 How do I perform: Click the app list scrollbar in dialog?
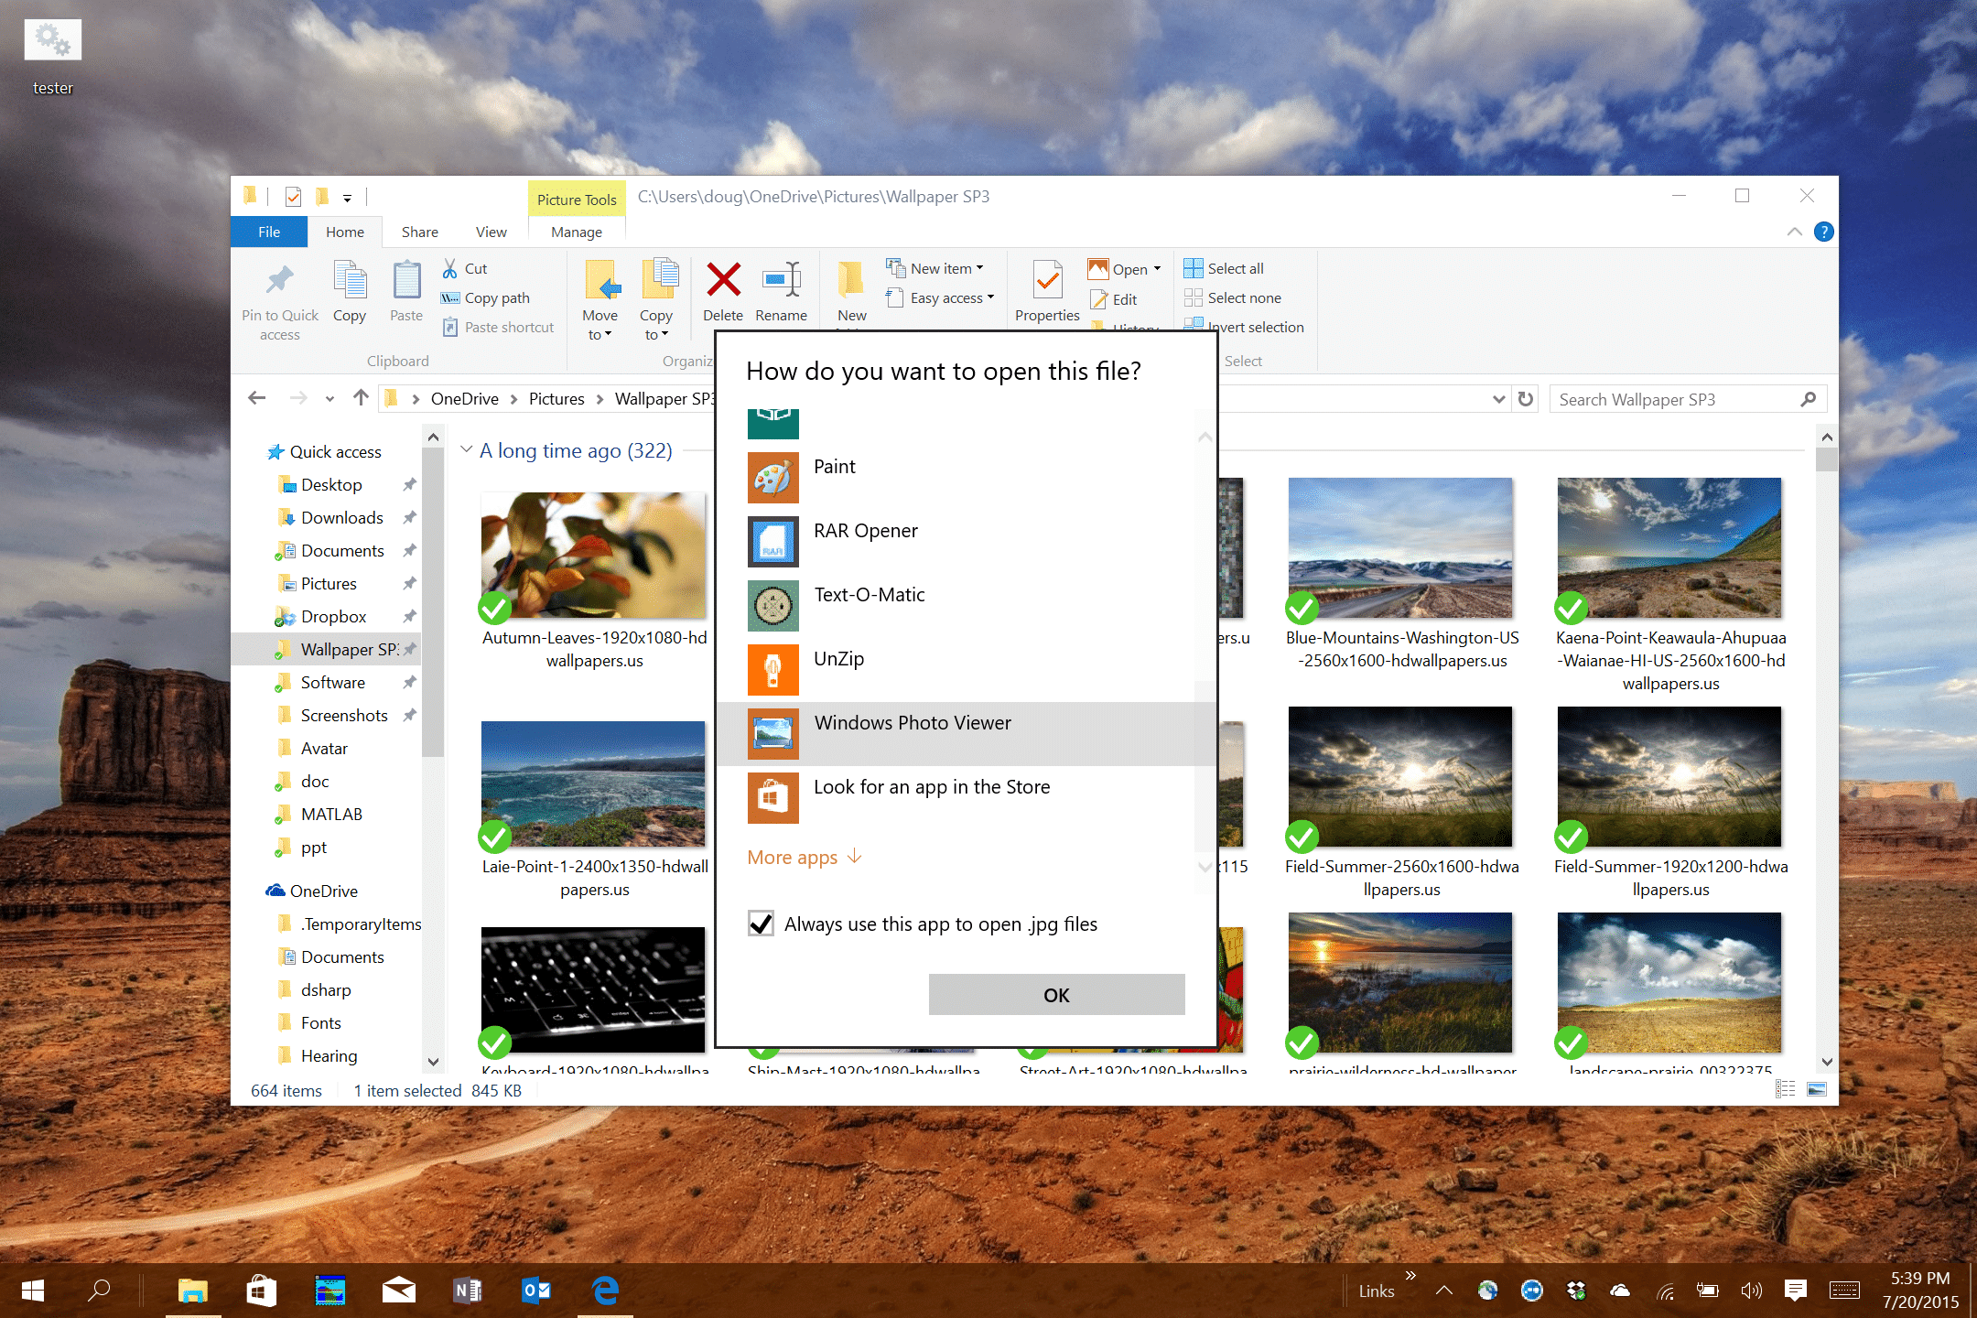(1205, 768)
